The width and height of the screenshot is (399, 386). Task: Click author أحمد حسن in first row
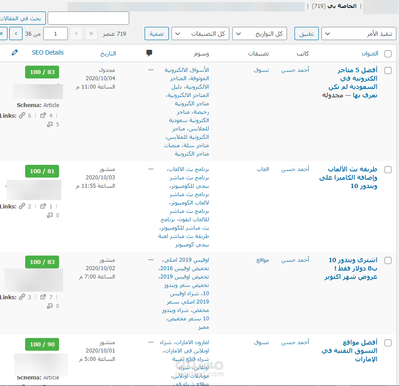pos(295,70)
